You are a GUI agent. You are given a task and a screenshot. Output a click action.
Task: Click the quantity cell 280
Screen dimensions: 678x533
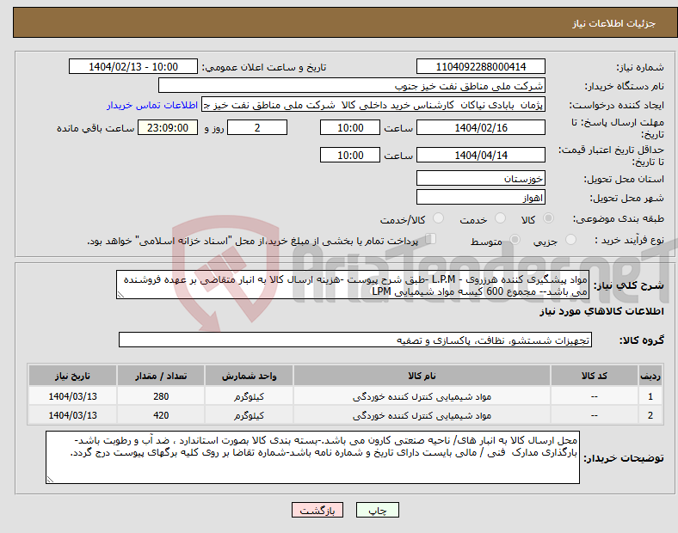[x=161, y=396]
